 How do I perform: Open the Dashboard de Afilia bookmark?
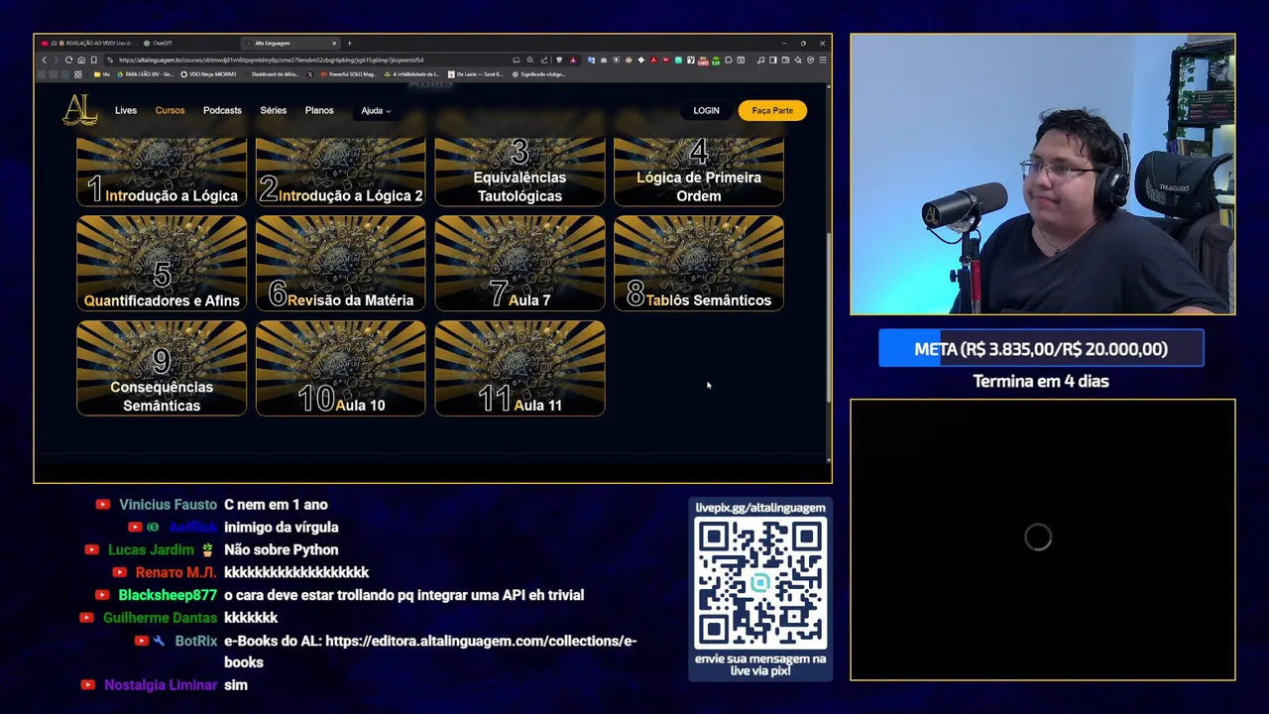click(275, 74)
